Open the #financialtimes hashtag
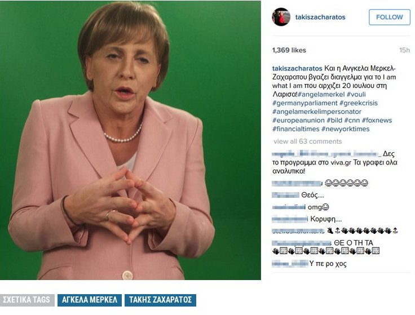This screenshot has width=415, height=315. (x=296, y=129)
